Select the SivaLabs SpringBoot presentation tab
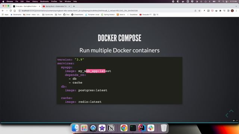Screen dimensions: 239x134 pos(26,6)
